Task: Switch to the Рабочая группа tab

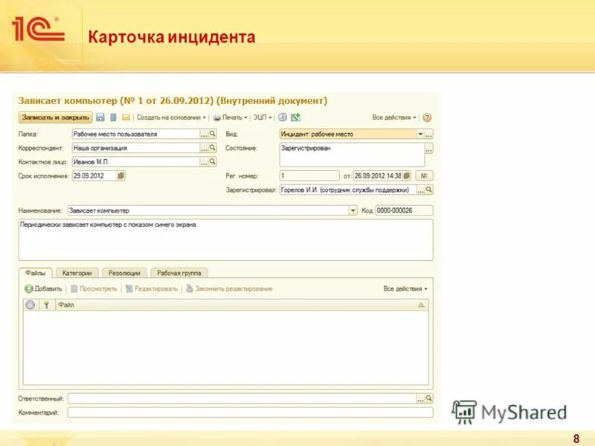Action: click(179, 273)
